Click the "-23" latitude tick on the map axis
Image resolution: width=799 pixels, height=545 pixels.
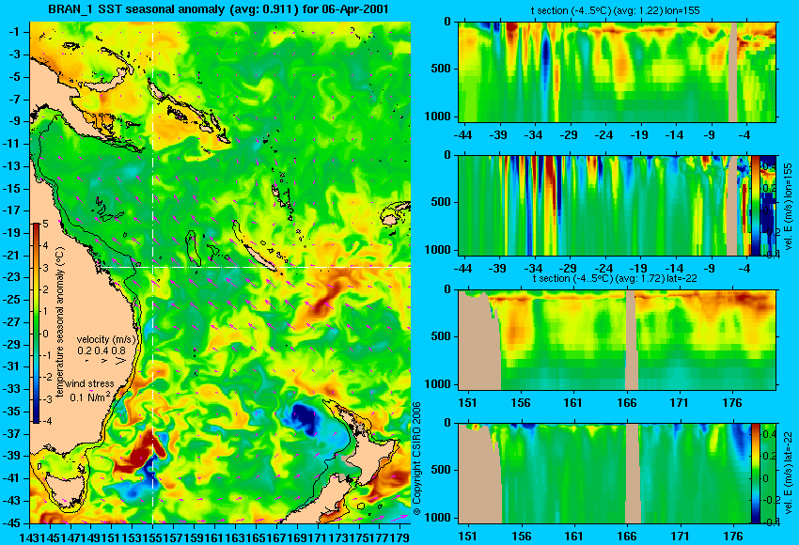point(14,277)
